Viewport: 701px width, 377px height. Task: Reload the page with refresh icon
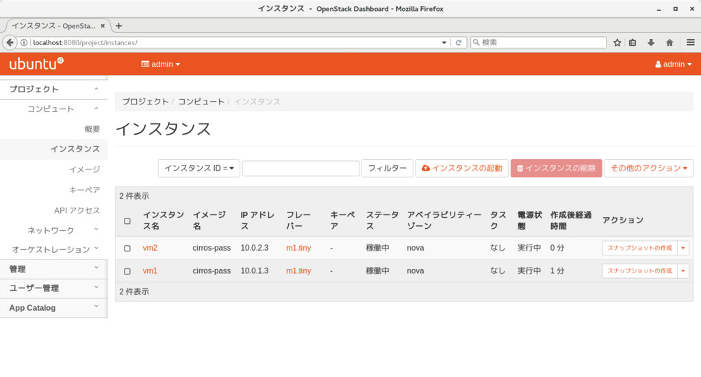click(x=458, y=42)
